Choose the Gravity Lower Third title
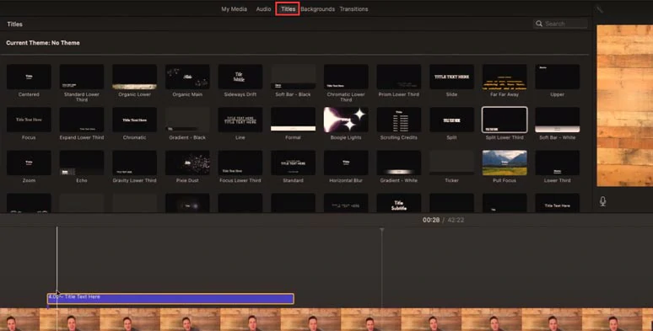The height and width of the screenshot is (331, 653). pos(134,163)
